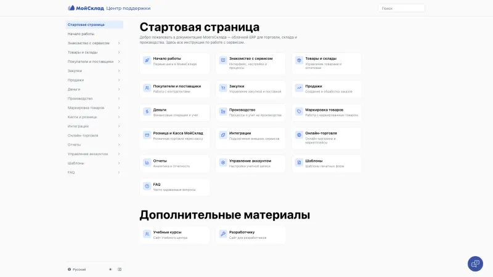Open the support chat bubble button
Viewport: 493px width, 277px height.
(475, 263)
